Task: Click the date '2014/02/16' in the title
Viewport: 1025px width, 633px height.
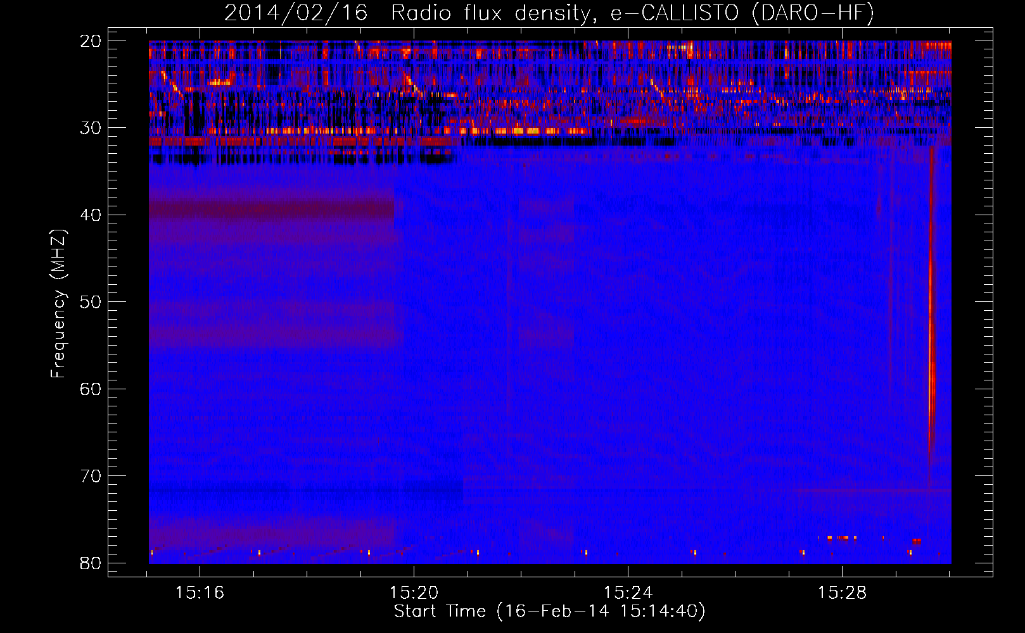Action: pyautogui.click(x=296, y=13)
